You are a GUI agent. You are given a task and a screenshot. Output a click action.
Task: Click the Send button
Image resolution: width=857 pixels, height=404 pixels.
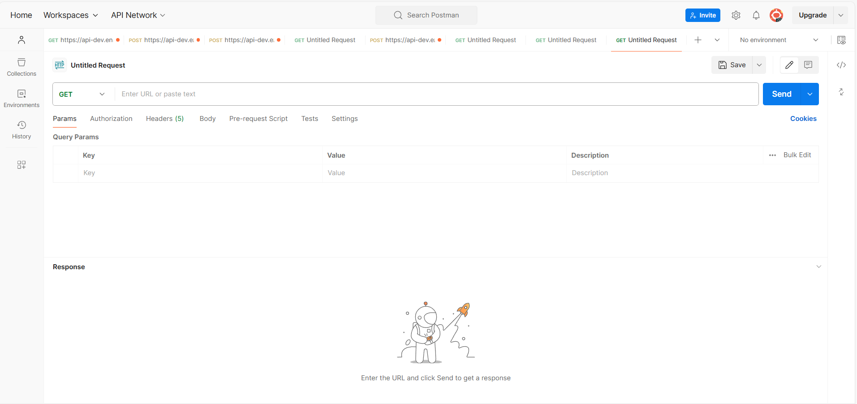[781, 94]
